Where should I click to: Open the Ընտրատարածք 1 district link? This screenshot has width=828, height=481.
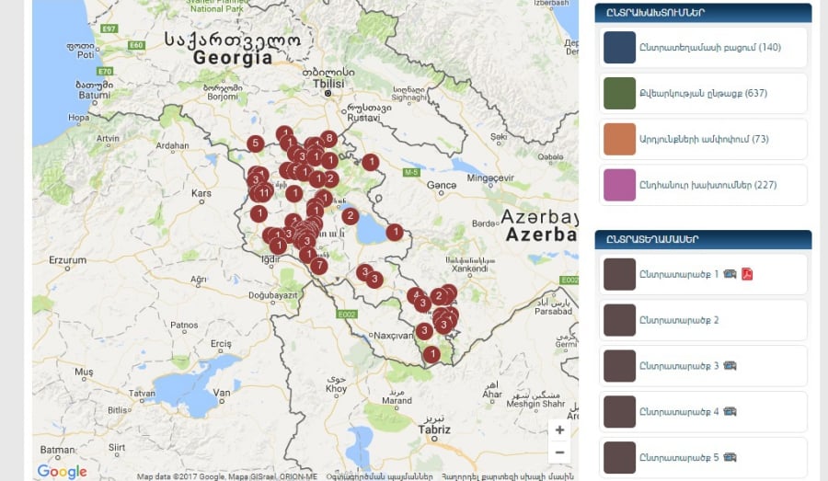(x=679, y=274)
